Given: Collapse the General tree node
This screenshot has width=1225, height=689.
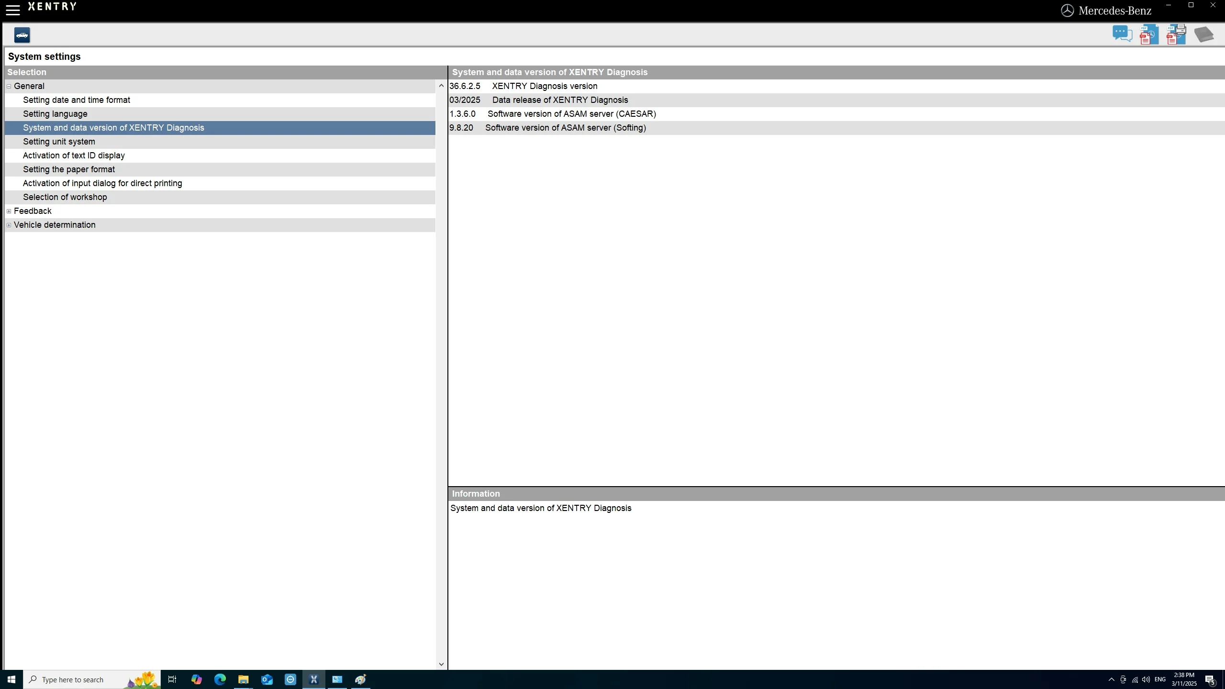Looking at the screenshot, I should click(x=9, y=86).
